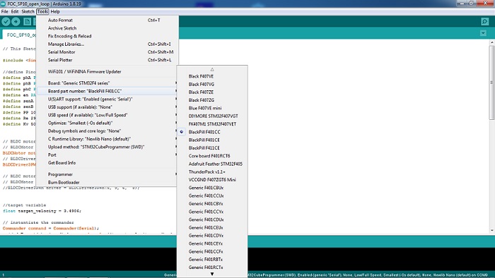Click the float target_velocity code line
The image size is (495, 278).
point(42,211)
